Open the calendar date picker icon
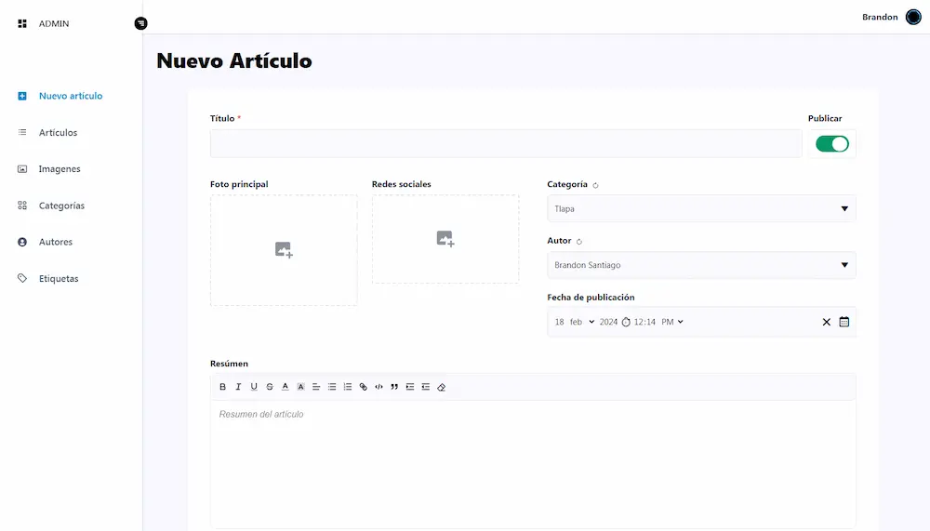This screenshot has height=531, width=930. 844,322
